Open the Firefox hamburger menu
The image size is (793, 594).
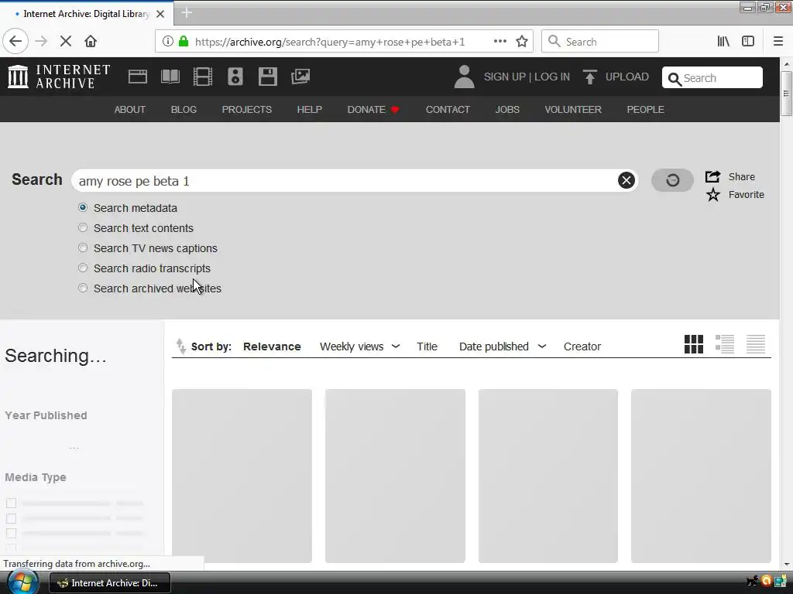tap(778, 42)
